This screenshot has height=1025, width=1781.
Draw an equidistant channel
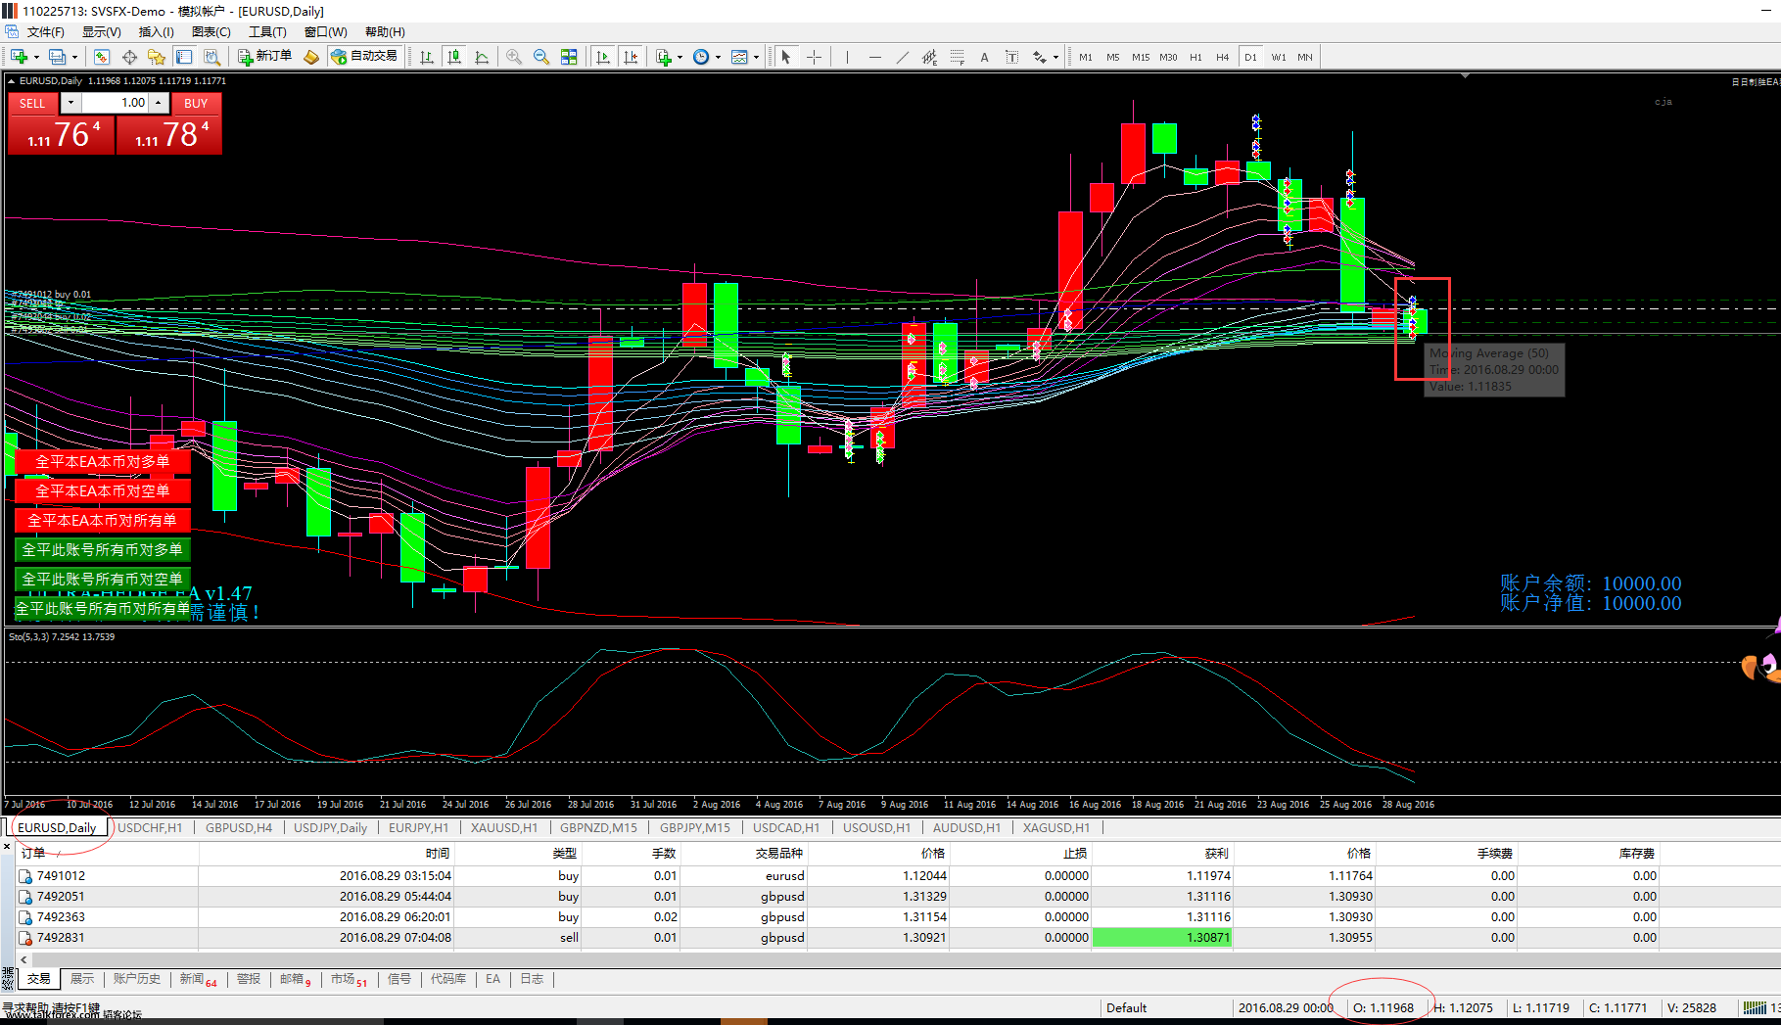[929, 57]
